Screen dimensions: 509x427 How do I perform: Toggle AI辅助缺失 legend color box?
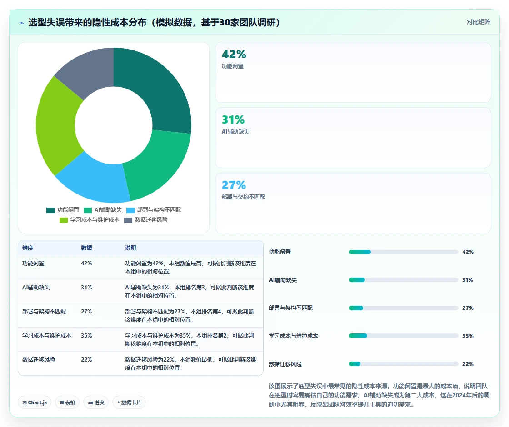tap(88, 210)
